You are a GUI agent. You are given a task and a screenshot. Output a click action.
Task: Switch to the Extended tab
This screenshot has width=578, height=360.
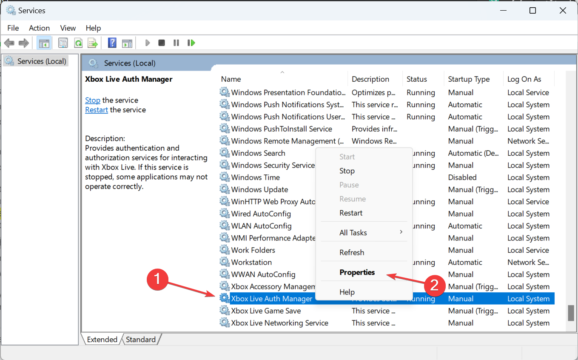(x=102, y=339)
